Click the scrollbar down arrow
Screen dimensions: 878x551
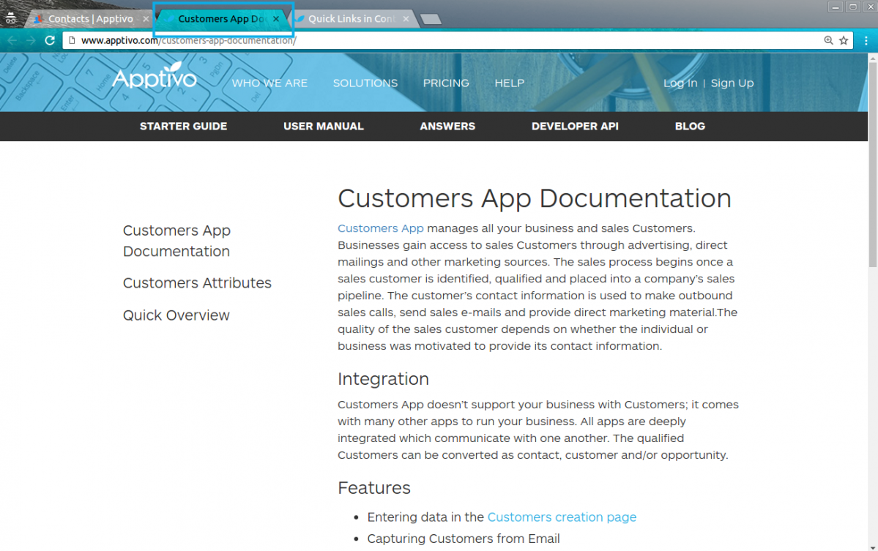(872, 547)
